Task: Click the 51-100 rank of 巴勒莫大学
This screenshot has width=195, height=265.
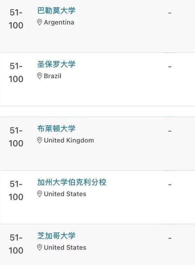Action: [x=16, y=19]
